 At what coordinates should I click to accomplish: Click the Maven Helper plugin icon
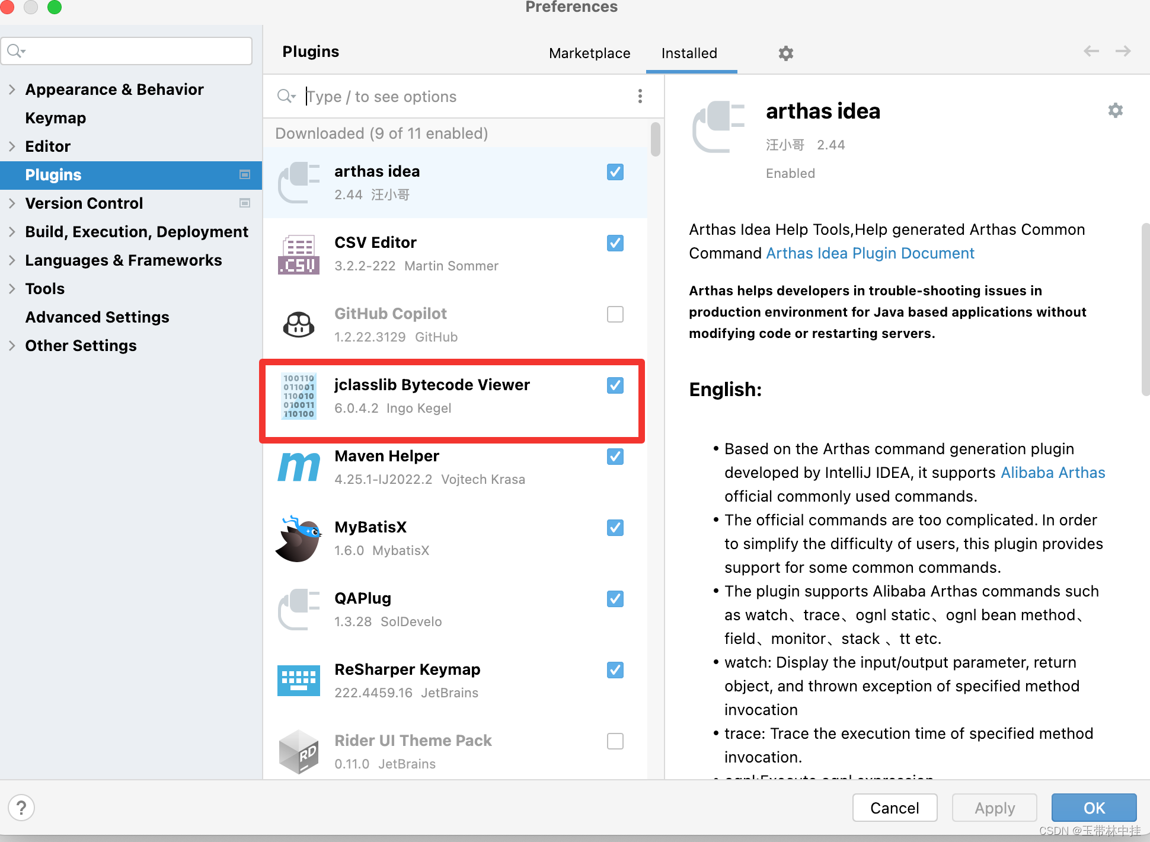click(299, 467)
